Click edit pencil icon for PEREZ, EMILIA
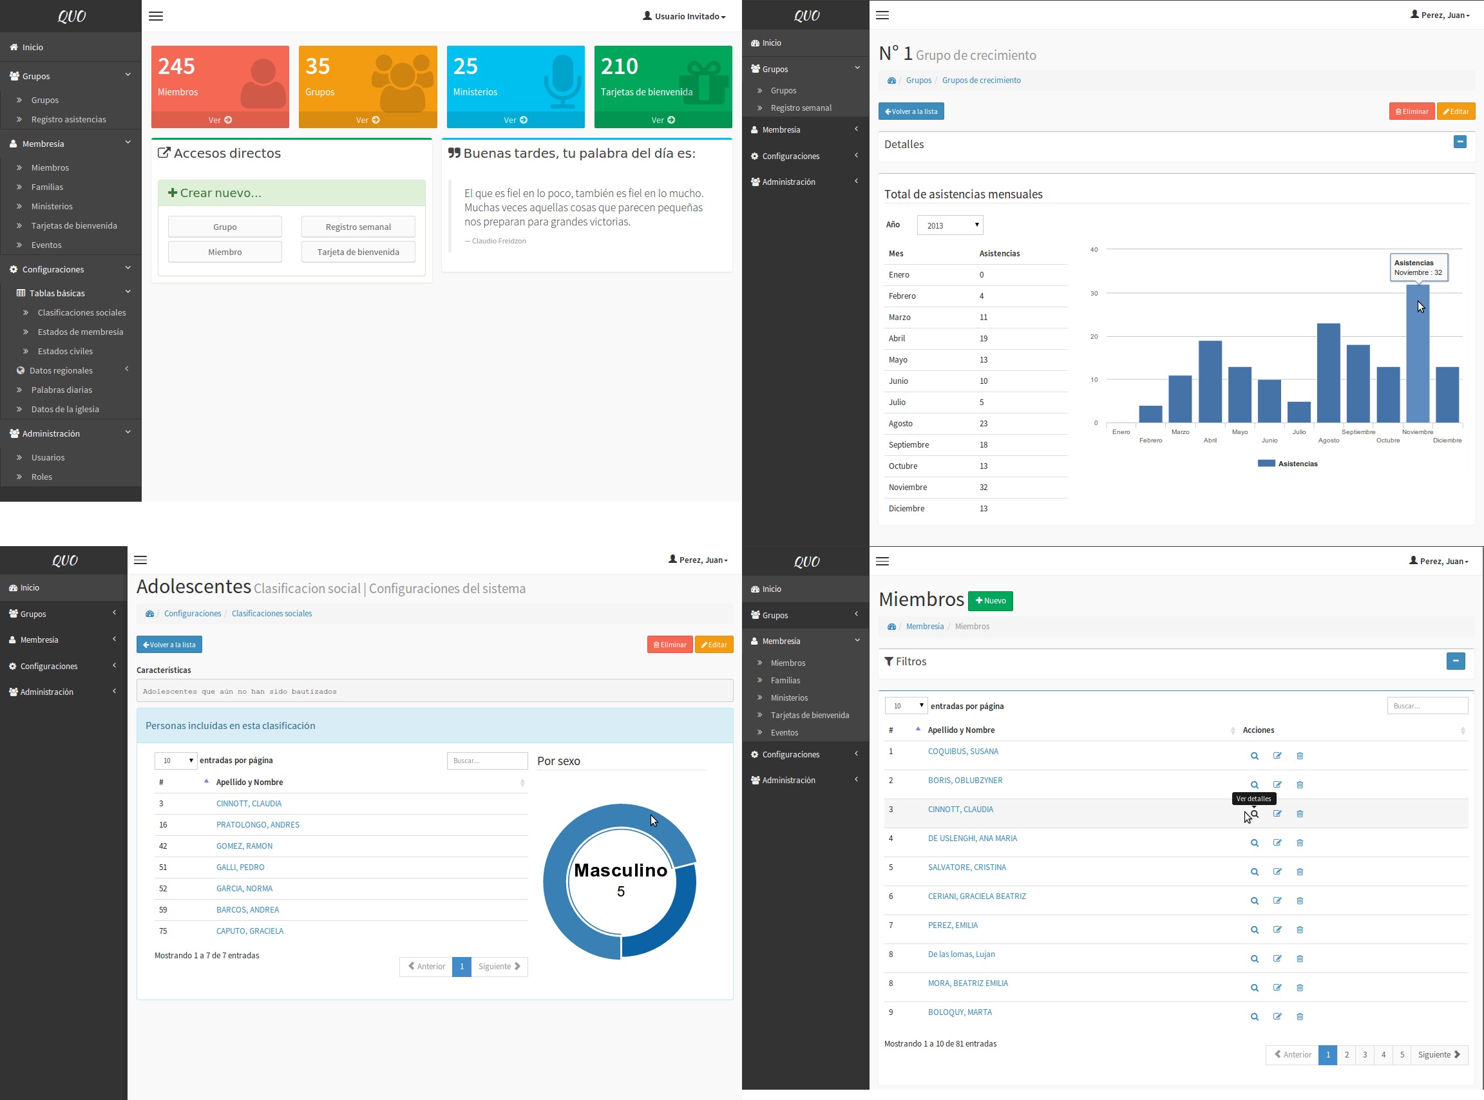This screenshot has width=1484, height=1100. pos(1277,929)
